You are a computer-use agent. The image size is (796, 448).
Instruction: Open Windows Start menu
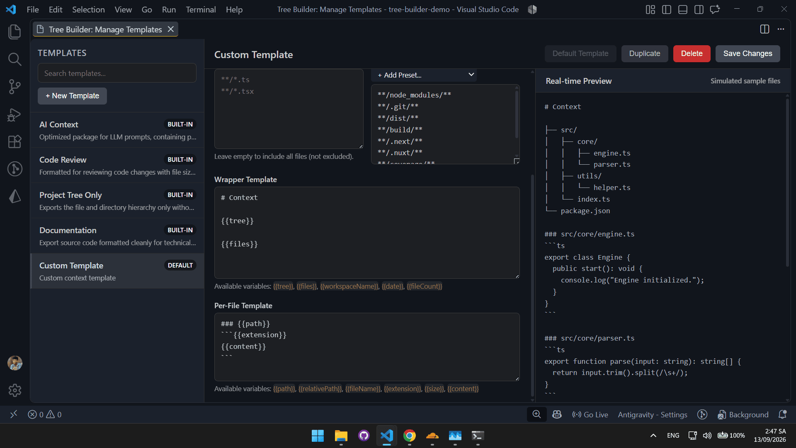318,436
